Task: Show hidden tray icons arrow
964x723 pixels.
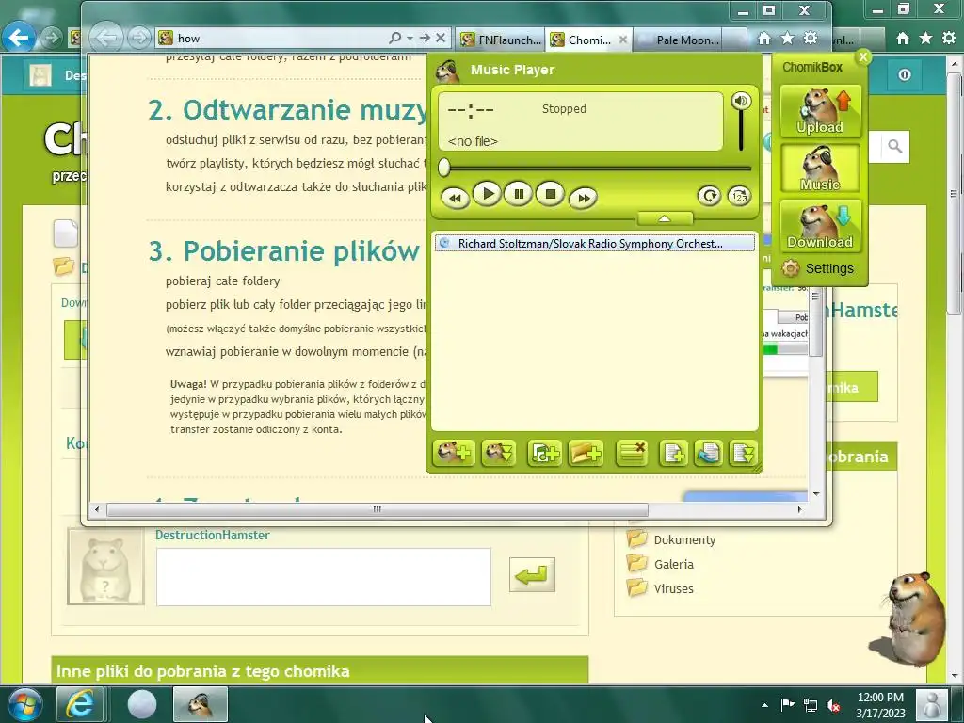Action: pos(764,705)
